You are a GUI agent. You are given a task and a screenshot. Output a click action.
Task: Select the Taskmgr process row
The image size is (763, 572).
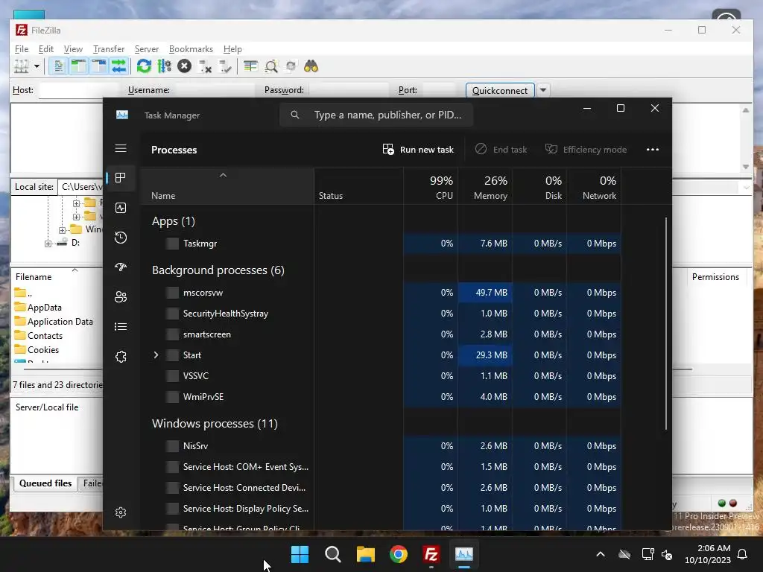381,244
